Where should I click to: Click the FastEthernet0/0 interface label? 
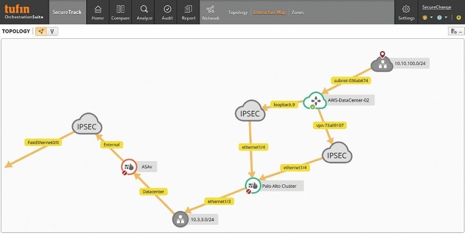tap(43, 142)
